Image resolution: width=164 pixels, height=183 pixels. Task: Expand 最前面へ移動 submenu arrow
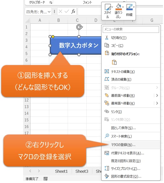click(157, 95)
